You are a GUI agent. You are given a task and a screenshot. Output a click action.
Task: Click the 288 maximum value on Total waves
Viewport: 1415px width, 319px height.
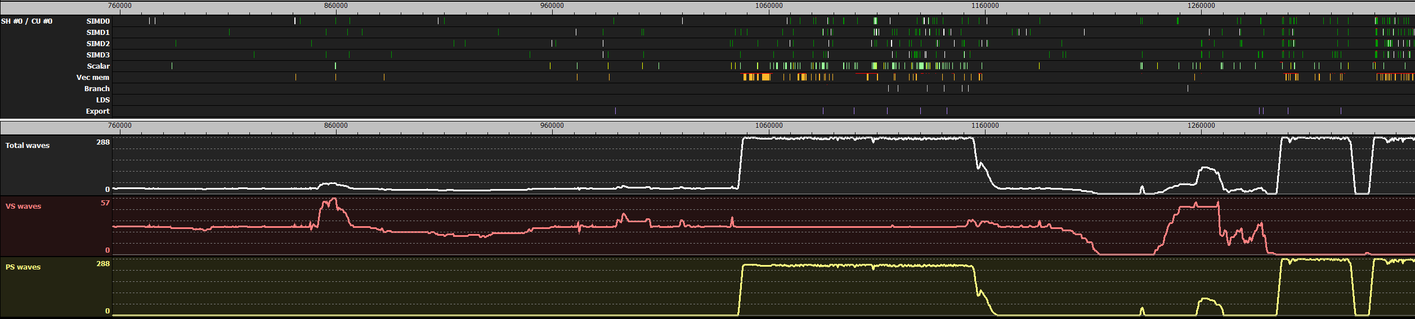[103, 142]
